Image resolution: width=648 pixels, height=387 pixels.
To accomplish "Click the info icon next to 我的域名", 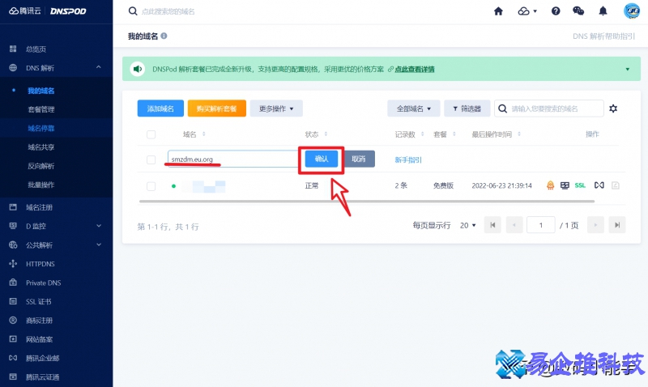I will (164, 36).
